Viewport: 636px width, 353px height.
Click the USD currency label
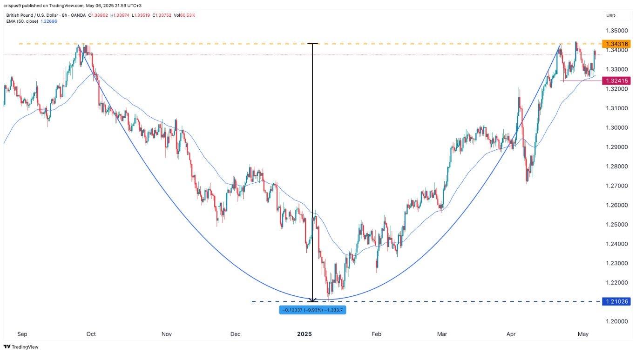coord(610,15)
